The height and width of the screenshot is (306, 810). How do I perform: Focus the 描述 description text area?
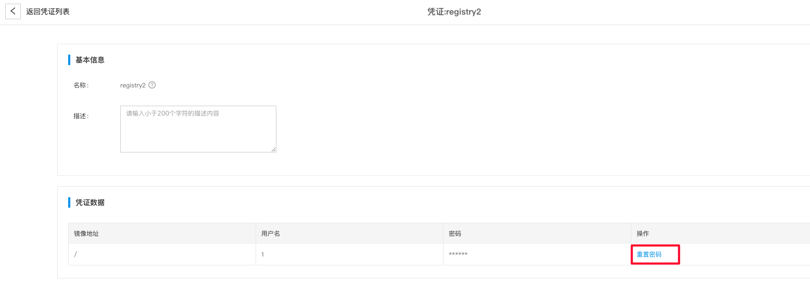[x=198, y=129]
